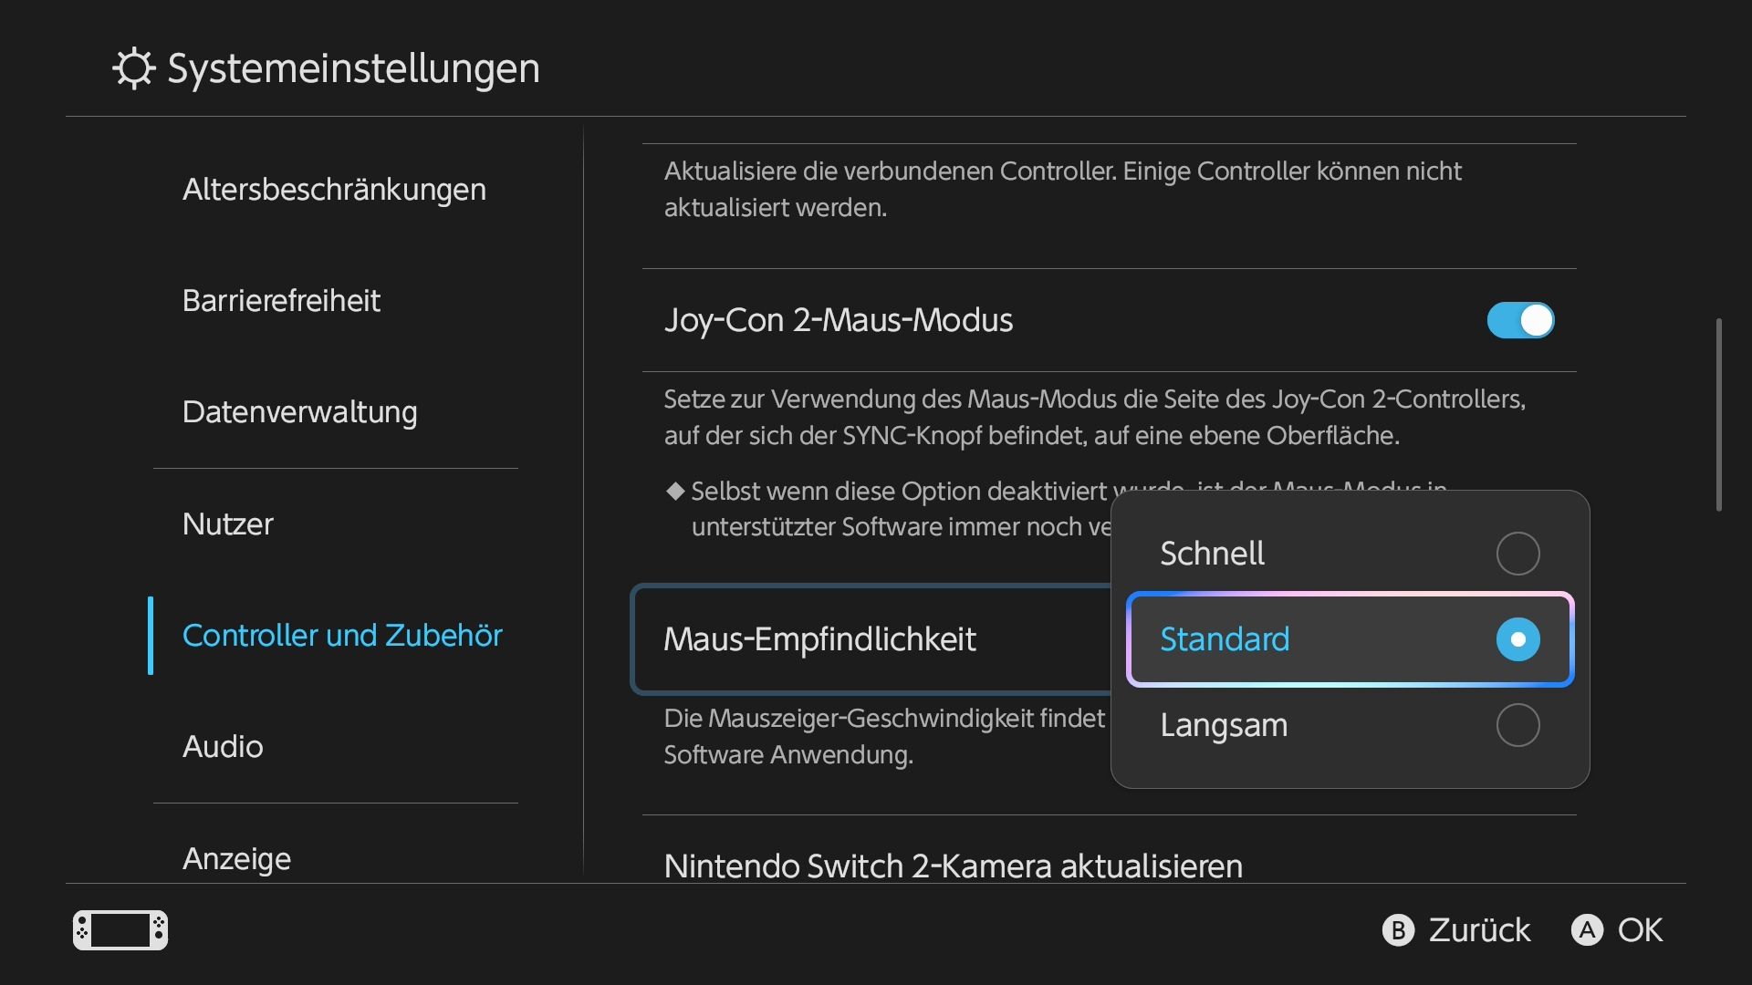Click the B button icon for Zurück

click(x=1398, y=930)
